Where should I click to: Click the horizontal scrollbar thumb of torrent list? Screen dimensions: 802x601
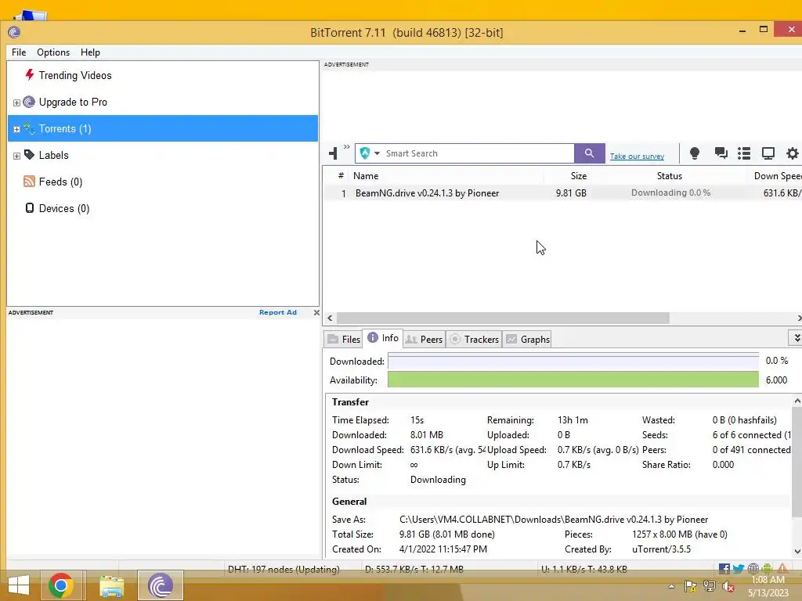(x=503, y=318)
